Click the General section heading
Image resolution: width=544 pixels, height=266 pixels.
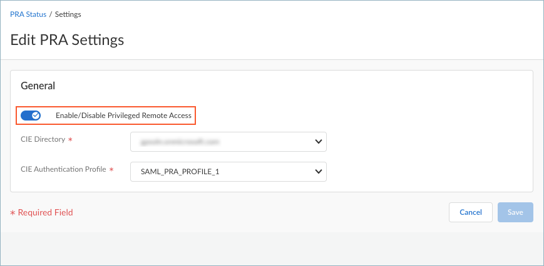[38, 86]
